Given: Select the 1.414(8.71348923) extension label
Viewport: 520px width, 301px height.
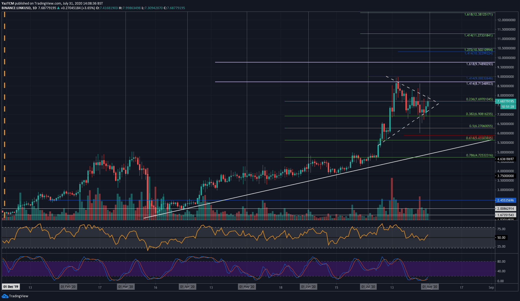Looking at the screenshot, I should tap(479, 84).
